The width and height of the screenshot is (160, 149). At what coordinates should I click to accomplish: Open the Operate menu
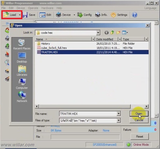33,8
